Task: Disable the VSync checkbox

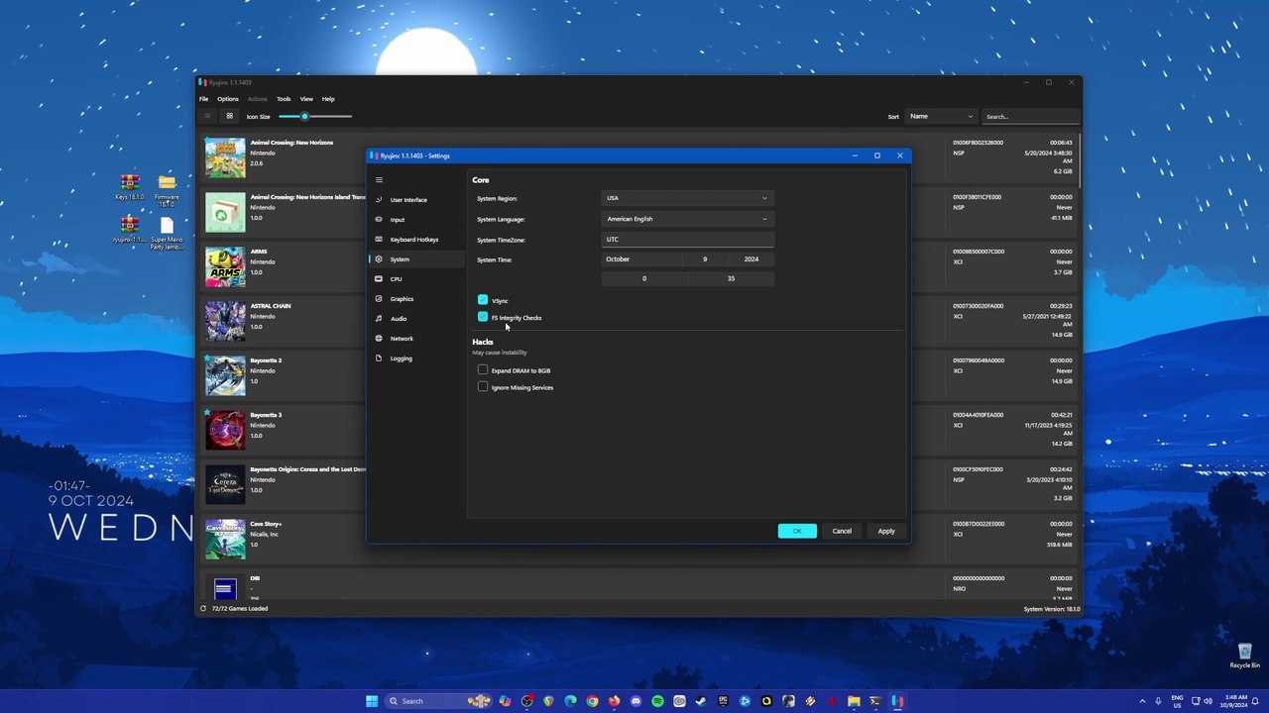Action: tap(483, 300)
